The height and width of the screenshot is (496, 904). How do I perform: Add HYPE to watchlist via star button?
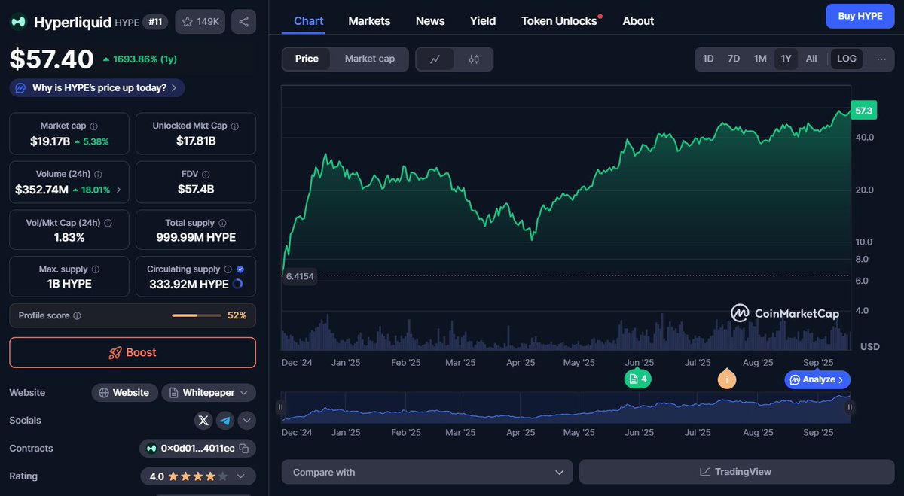200,22
